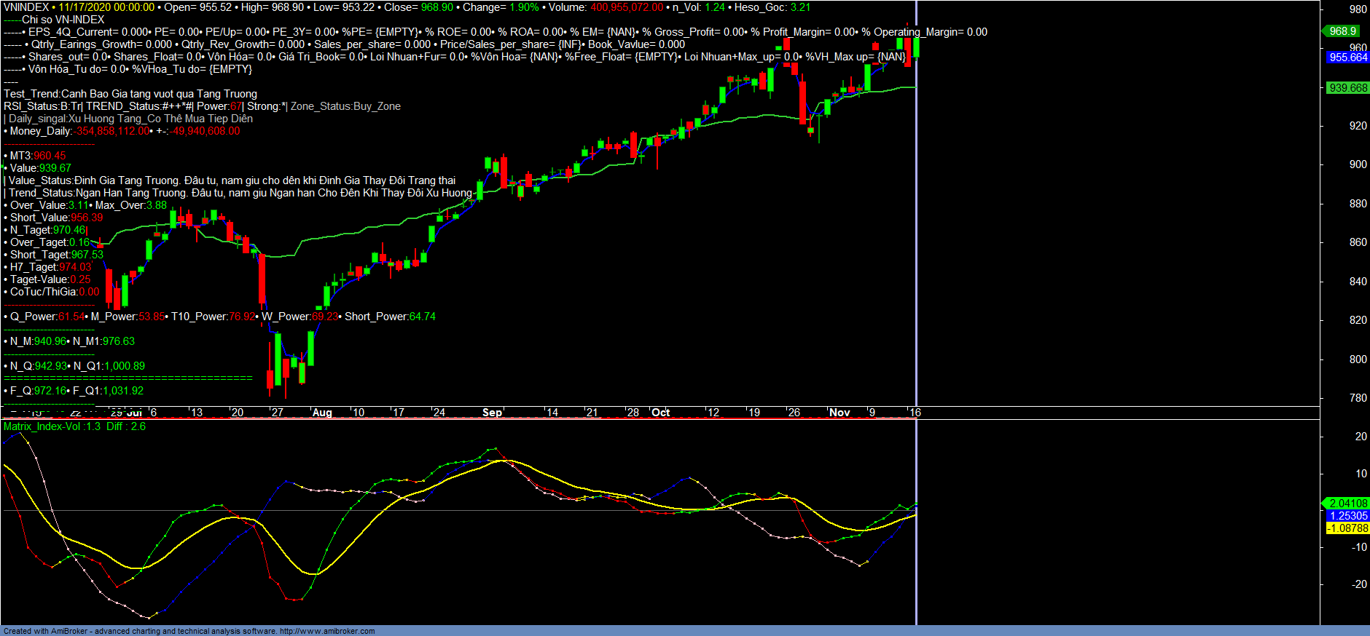Click the Sep month label on date axis
The height and width of the screenshot is (636, 1370).
click(x=492, y=413)
